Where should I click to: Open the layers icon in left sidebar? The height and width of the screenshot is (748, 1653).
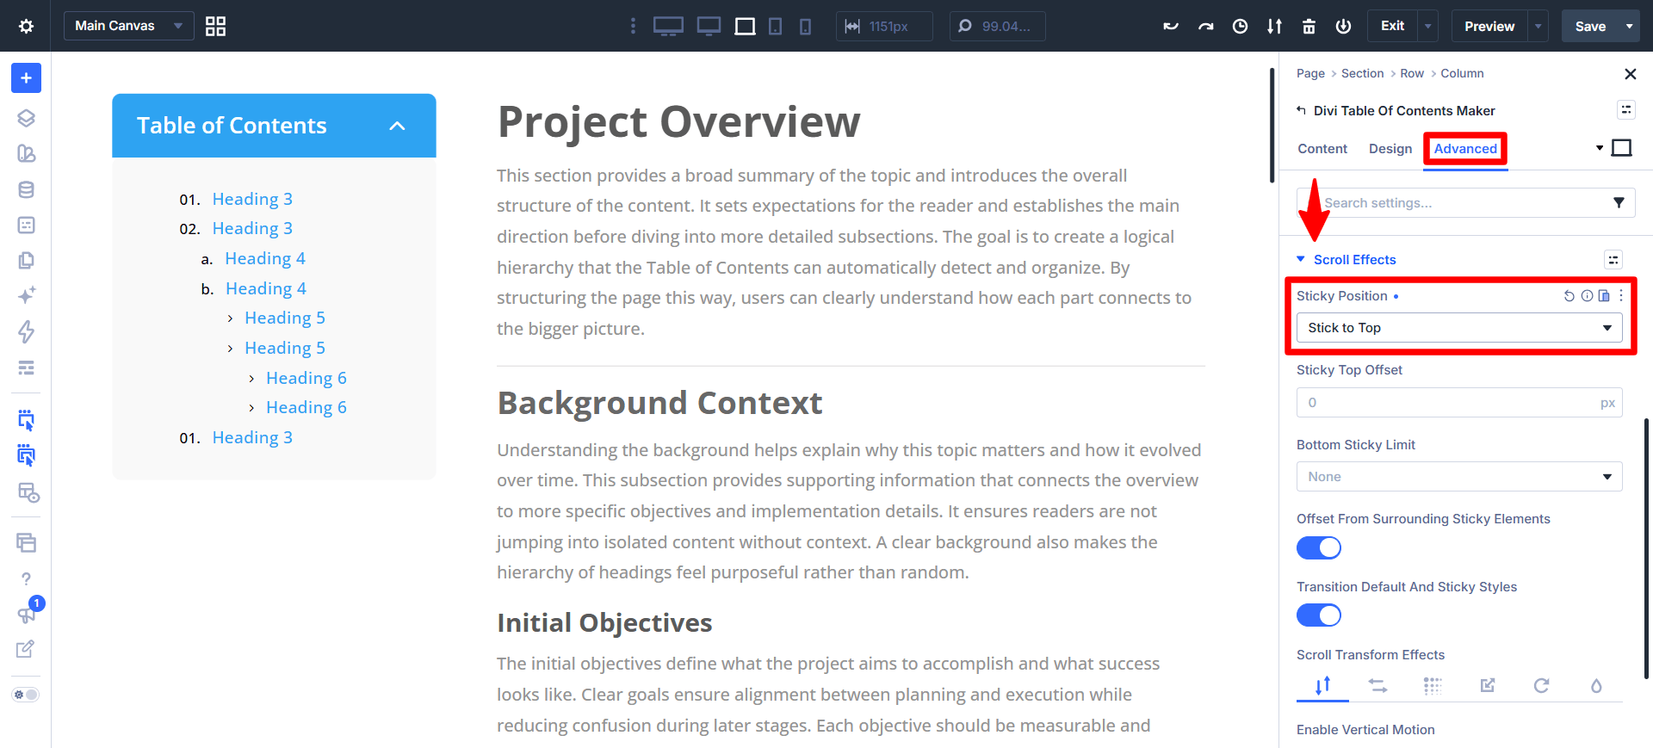[26, 118]
